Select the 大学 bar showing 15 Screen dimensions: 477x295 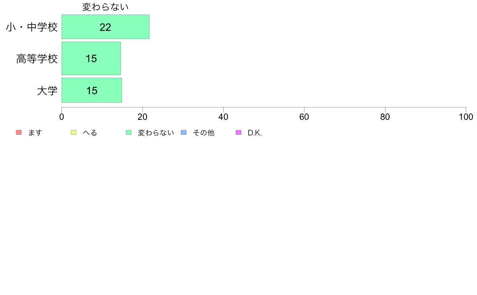(92, 90)
